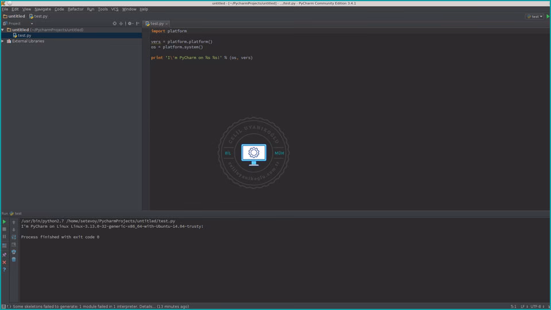The image size is (551, 310).
Task: Click the Run test tab header in bottom panel
Action: (11, 214)
